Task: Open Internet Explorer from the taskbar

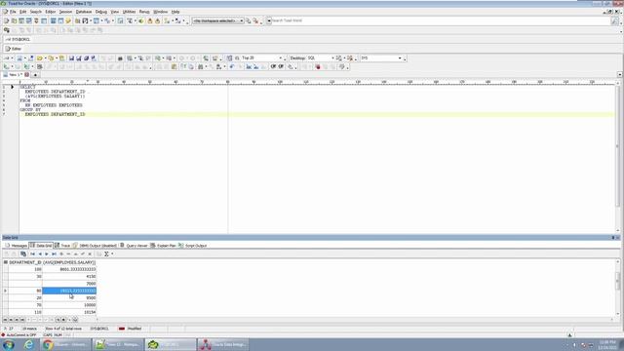Action: (28, 344)
